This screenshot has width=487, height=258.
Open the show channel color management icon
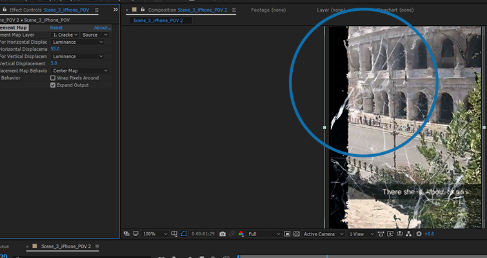click(x=241, y=233)
